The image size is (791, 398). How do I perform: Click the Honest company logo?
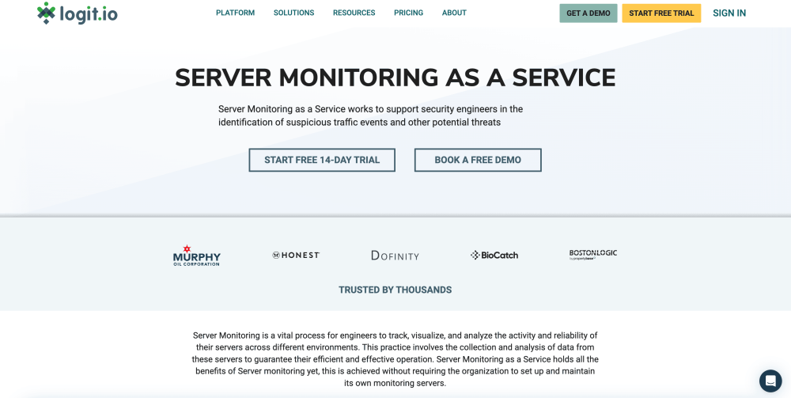[296, 256]
